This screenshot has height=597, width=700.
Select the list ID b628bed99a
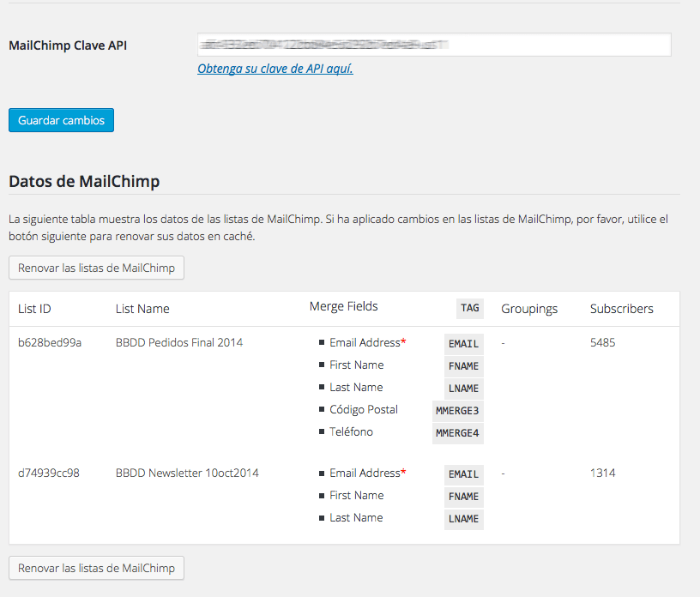click(x=50, y=342)
